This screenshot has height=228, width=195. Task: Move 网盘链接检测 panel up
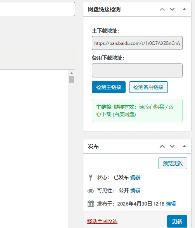[x=162, y=9]
